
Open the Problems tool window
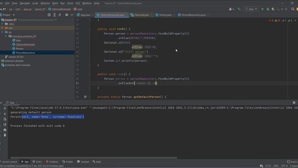pyautogui.click(x=52, y=162)
